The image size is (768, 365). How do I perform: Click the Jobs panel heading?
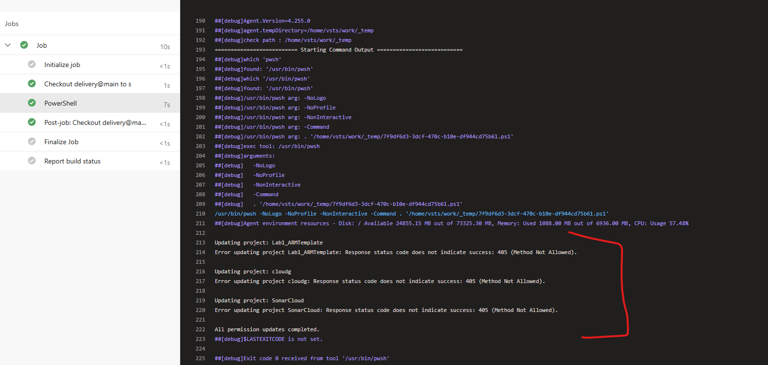pyautogui.click(x=12, y=24)
